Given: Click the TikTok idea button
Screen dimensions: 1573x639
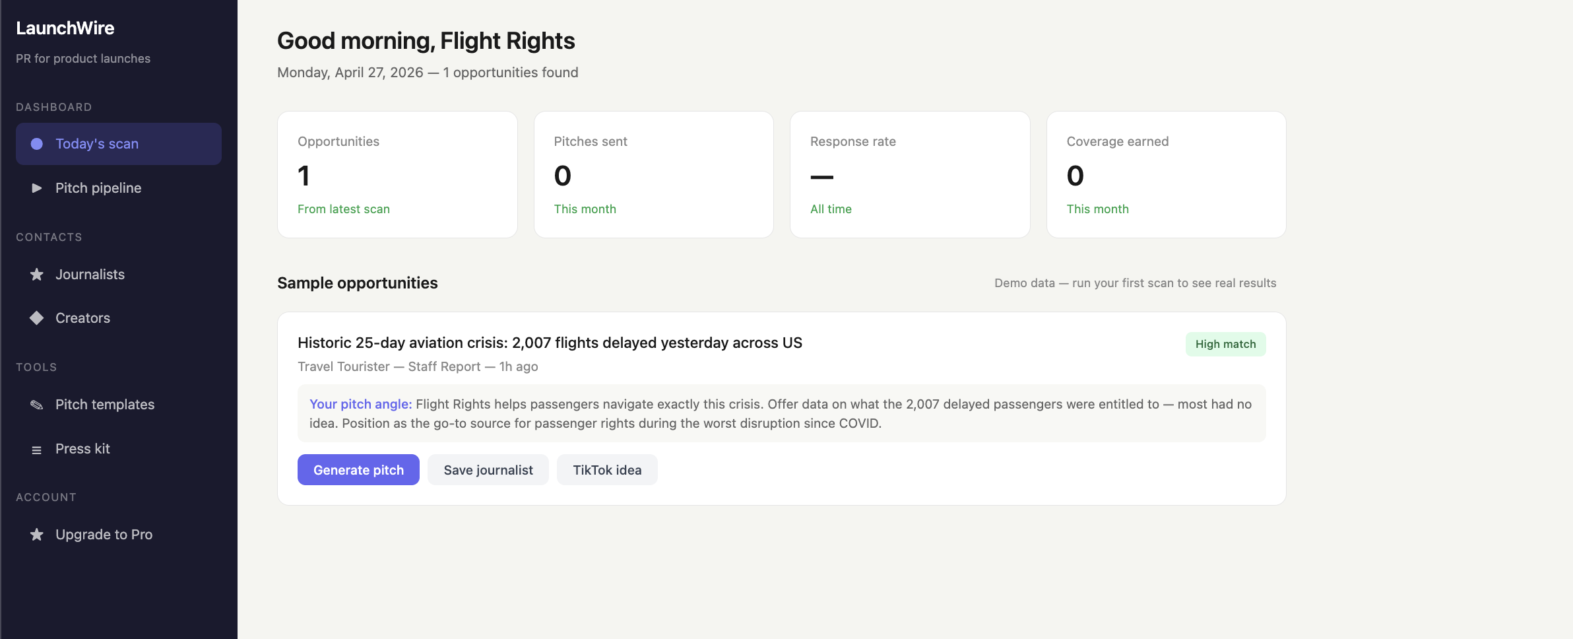Looking at the screenshot, I should point(607,469).
